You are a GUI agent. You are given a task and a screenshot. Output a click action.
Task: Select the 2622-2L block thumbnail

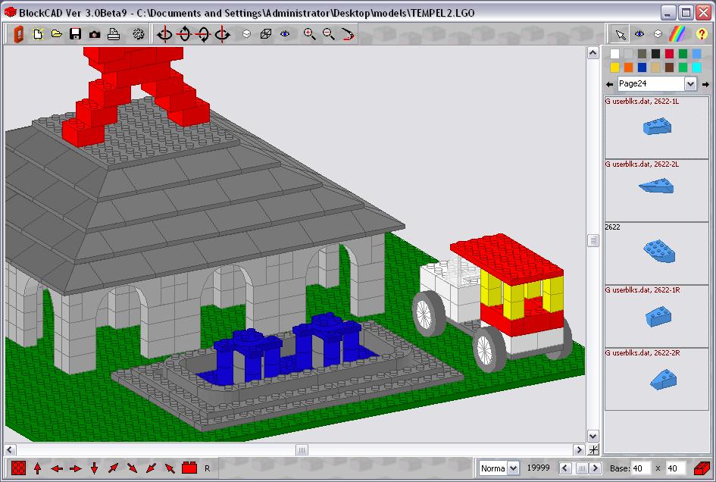[x=657, y=190]
